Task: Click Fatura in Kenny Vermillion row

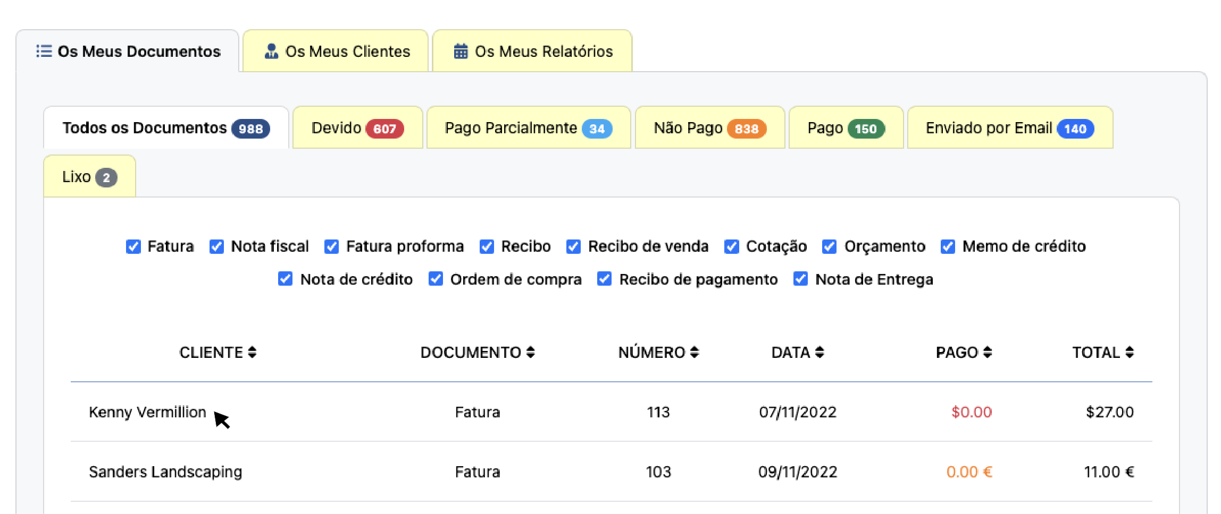Action: [478, 412]
